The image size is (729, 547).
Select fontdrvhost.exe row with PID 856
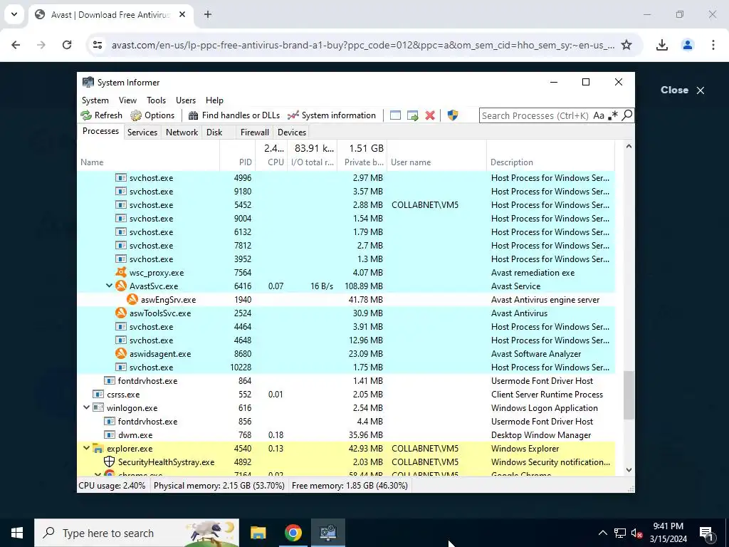pos(346,422)
